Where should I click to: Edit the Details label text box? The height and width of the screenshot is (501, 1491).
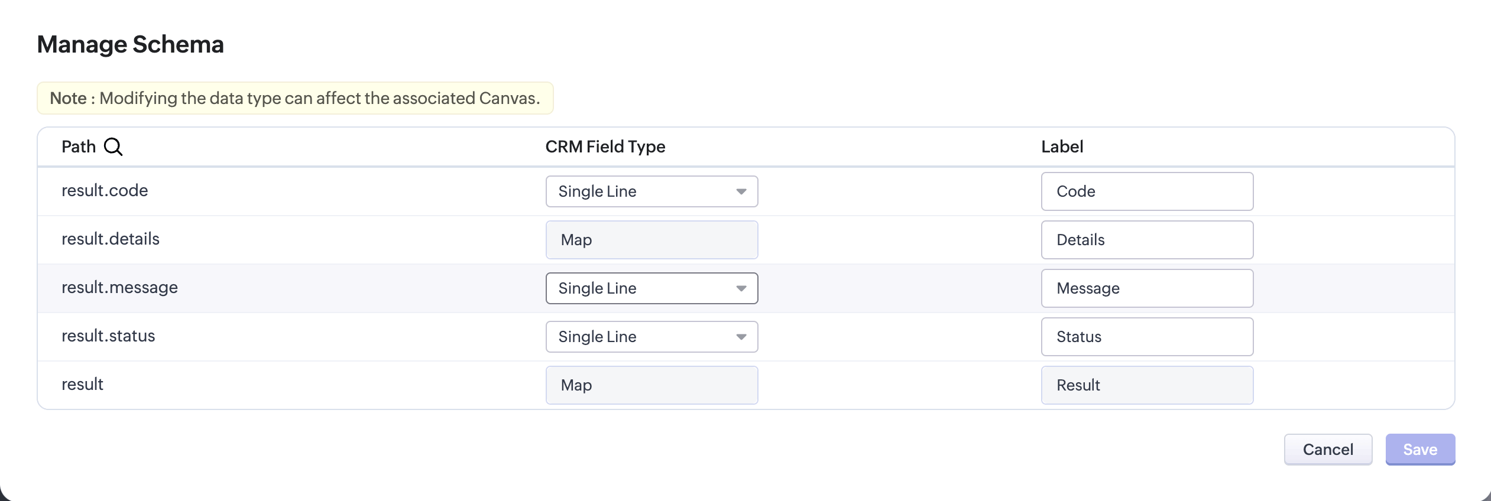coord(1146,240)
